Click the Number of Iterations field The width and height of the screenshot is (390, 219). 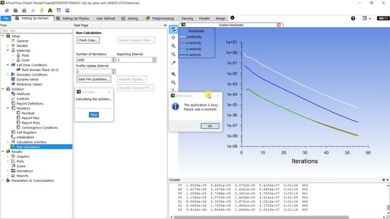tap(94, 60)
